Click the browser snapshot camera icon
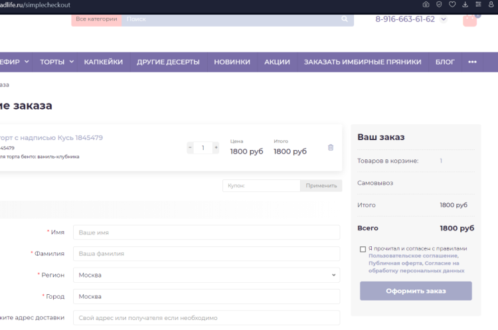Screen dimensions: 498x330 [x=426, y=5]
